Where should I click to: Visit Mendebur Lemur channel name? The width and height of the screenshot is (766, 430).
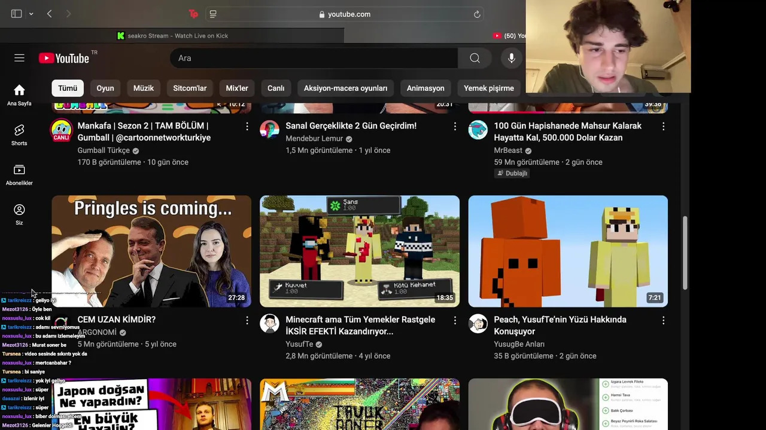point(314,139)
